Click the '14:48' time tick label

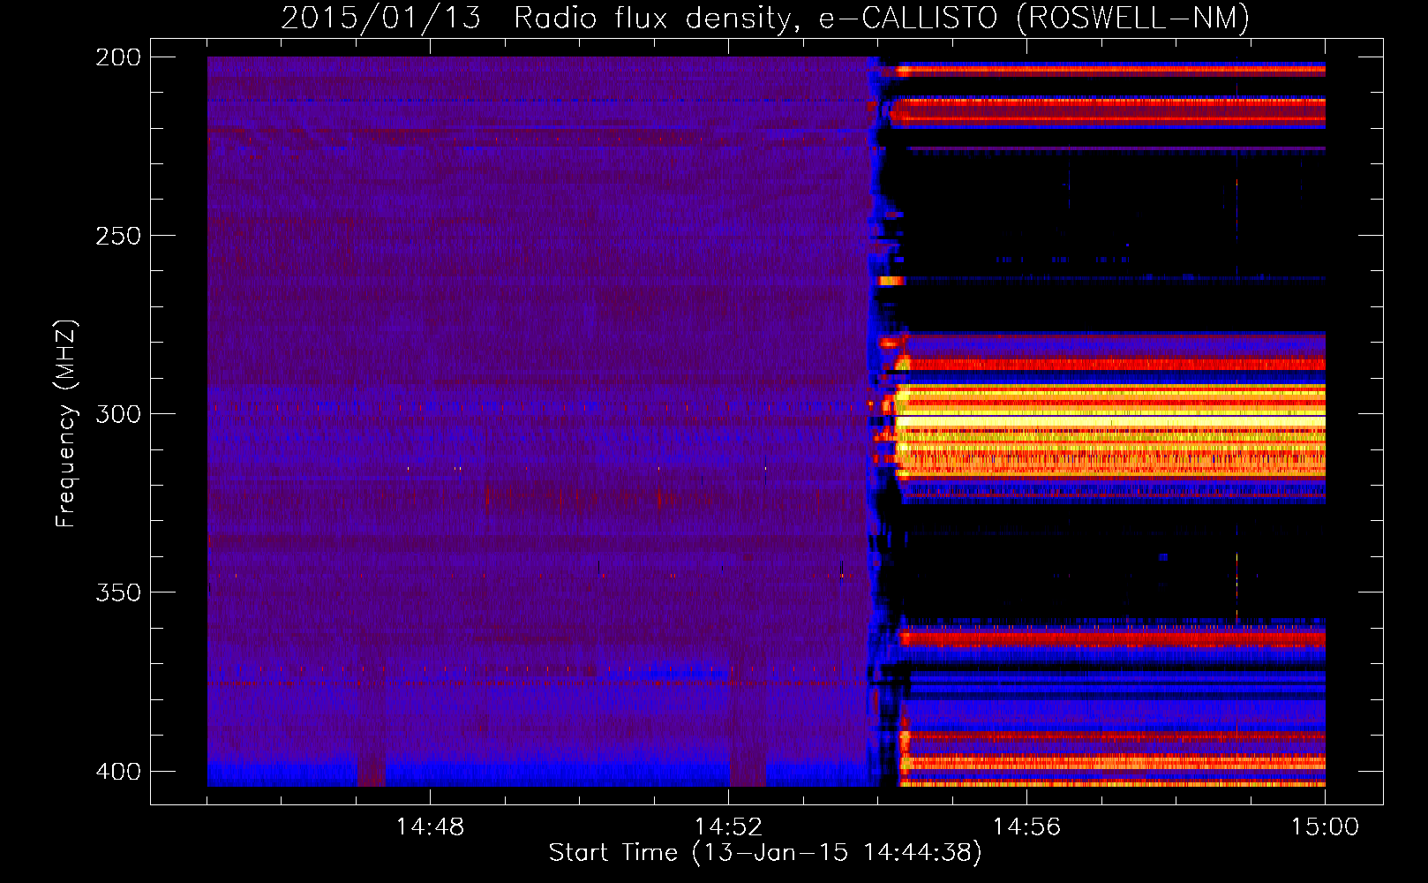tap(430, 827)
